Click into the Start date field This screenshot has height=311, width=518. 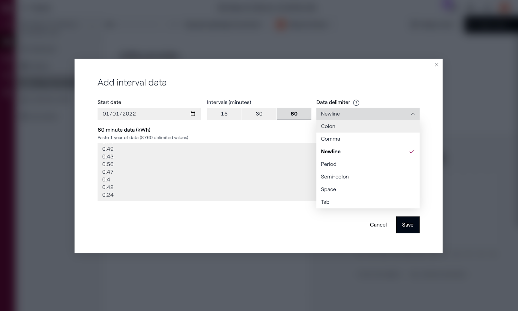click(x=142, y=114)
